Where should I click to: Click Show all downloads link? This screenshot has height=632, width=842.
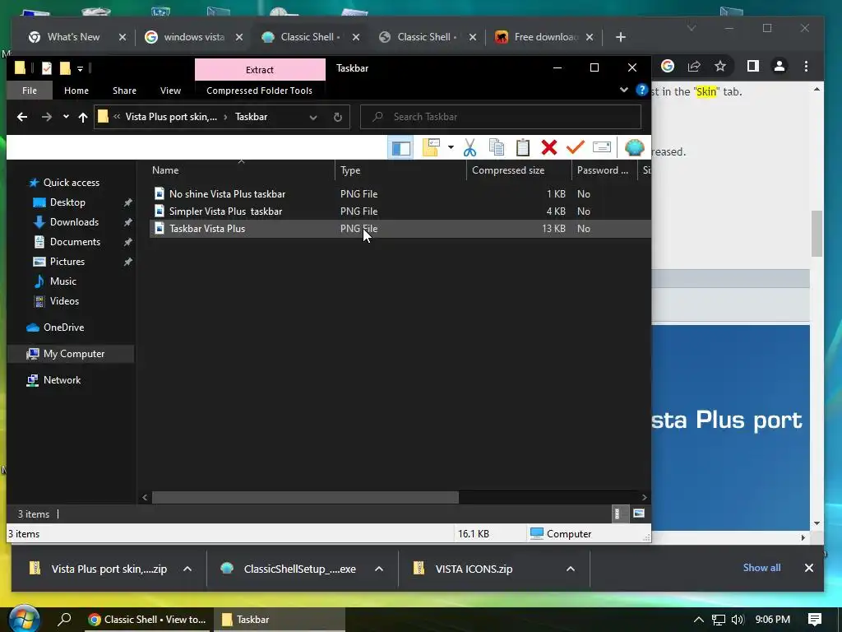coord(761,568)
